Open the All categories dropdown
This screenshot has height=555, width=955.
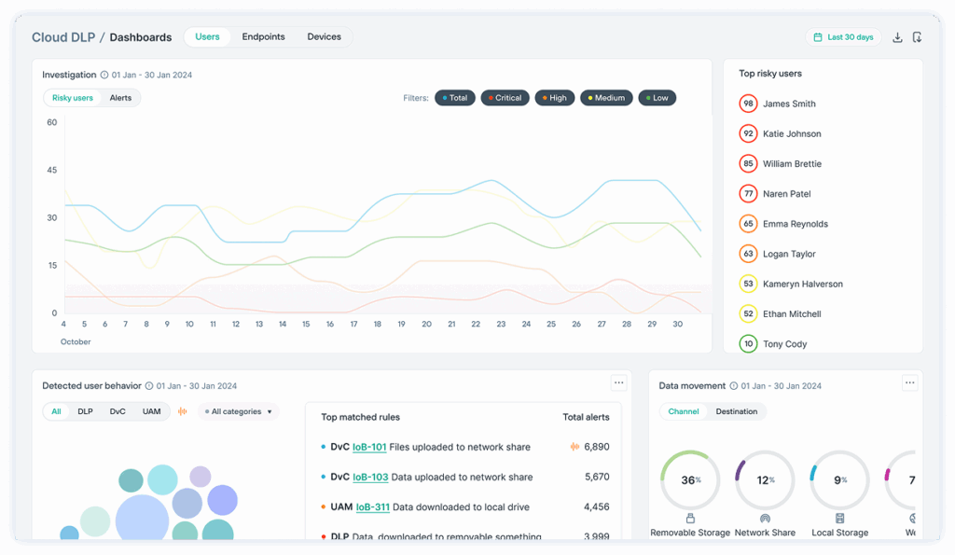click(x=238, y=410)
